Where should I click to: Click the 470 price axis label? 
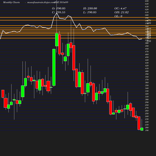[147, 52]
